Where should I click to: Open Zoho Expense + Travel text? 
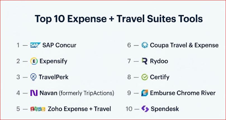pos(79,109)
